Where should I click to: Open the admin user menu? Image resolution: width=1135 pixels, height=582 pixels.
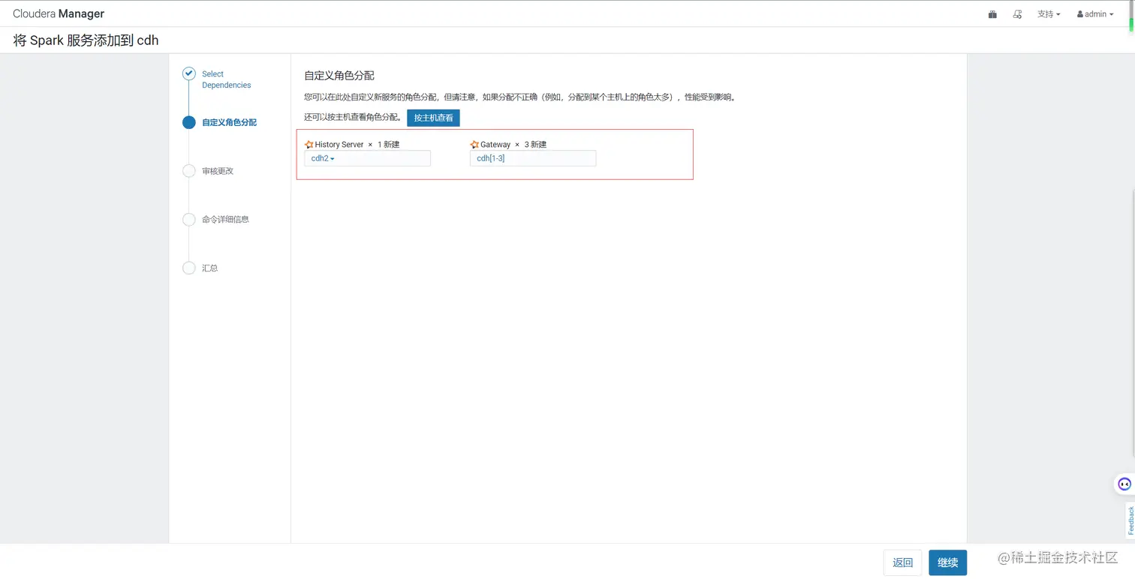tap(1095, 14)
